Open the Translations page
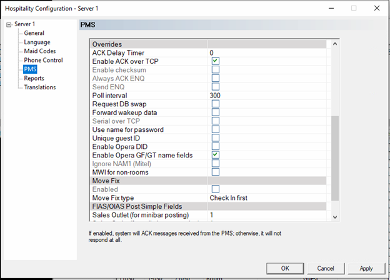Viewport: 390px width, 280px height. 40,87
